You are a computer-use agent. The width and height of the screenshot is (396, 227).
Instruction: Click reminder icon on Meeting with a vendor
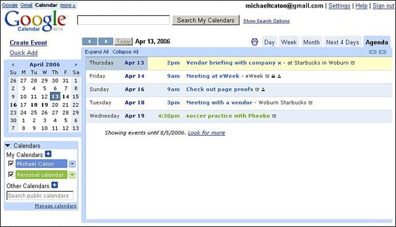[x=311, y=102]
